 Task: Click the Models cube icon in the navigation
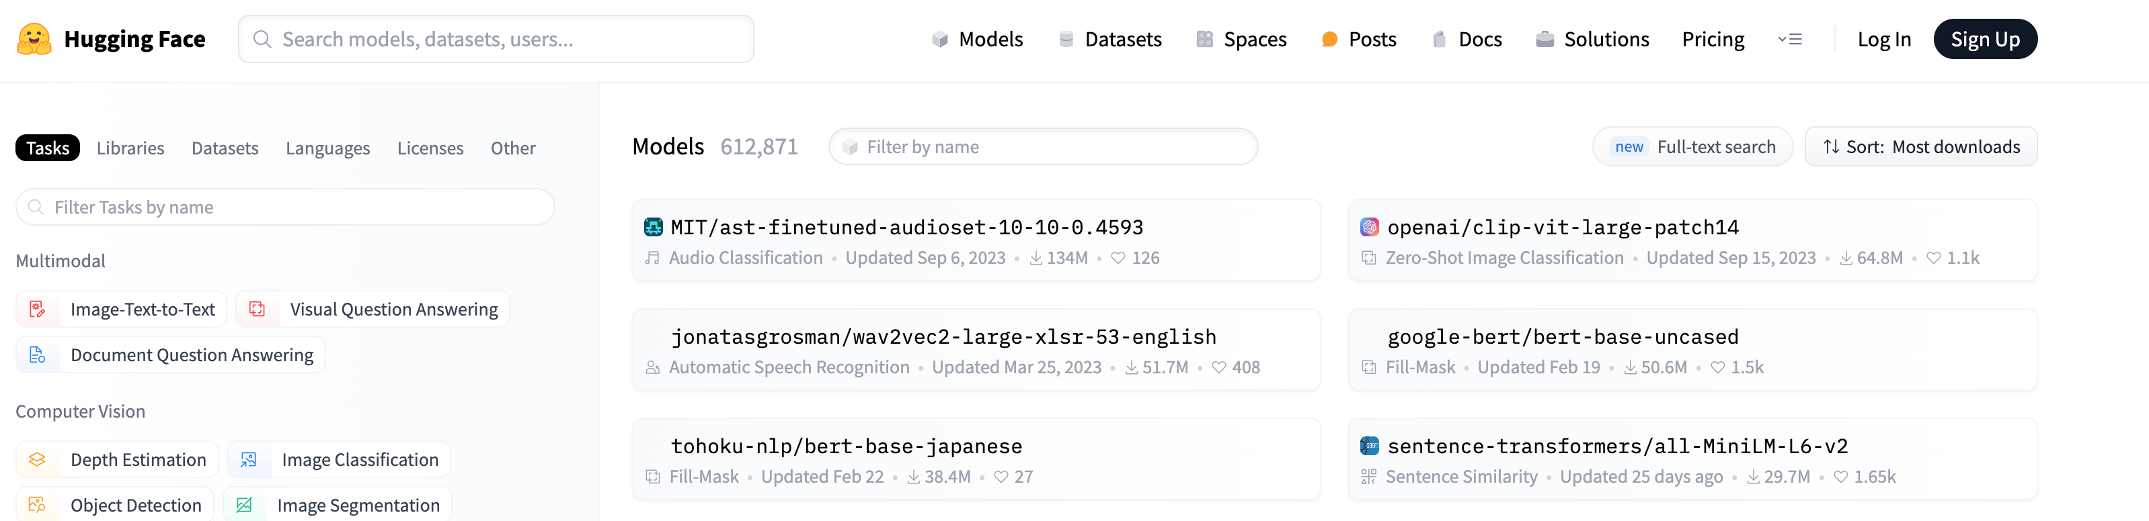[940, 39]
